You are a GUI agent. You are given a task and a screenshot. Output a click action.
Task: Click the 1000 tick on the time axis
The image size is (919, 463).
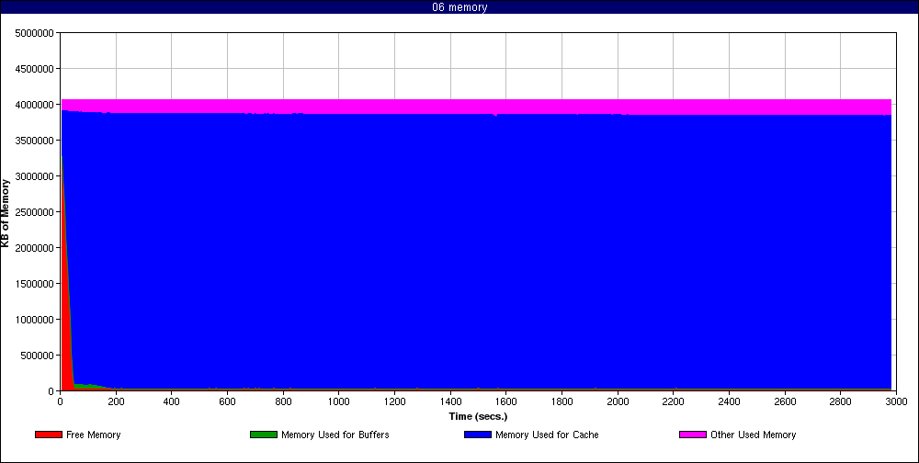[x=339, y=402]
